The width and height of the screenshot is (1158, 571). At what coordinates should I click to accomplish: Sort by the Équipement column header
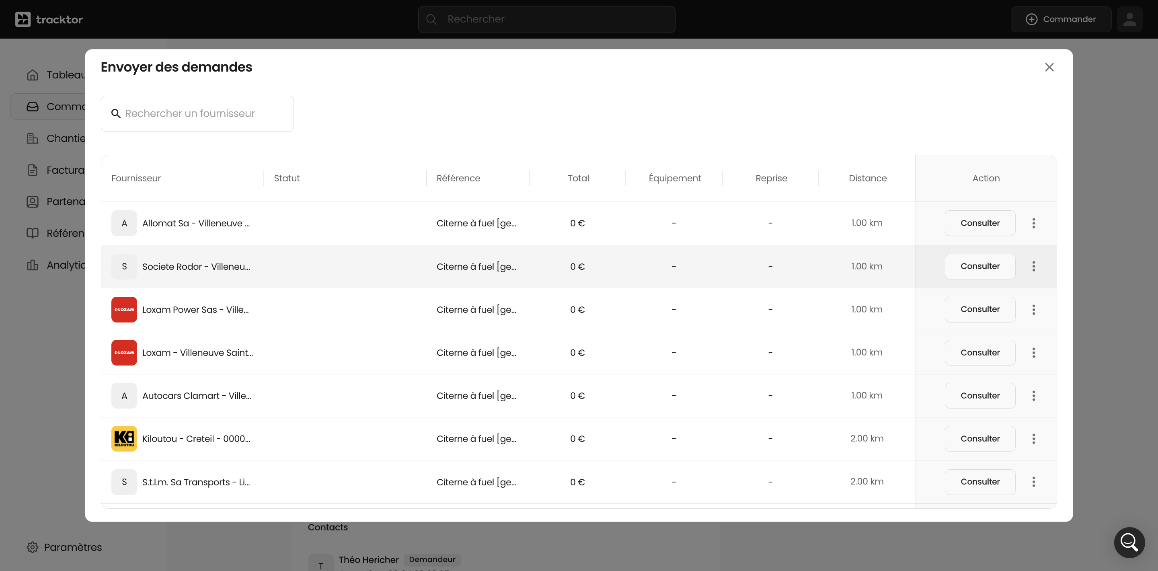pyautogui.click(x=675, y=178)
